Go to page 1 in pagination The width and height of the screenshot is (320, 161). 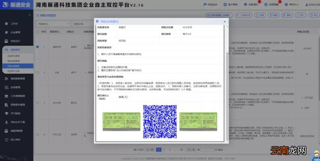tap(159, 150)
